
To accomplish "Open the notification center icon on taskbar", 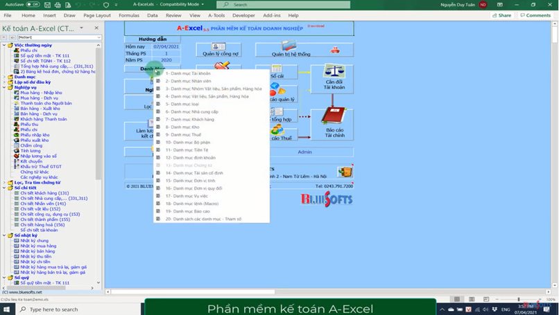I will point(546,309).
